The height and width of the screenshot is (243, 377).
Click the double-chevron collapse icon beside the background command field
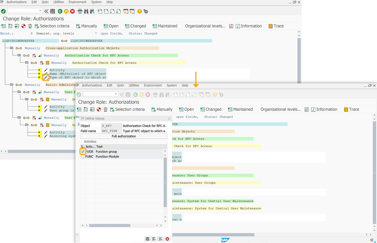tap(46, 11)
